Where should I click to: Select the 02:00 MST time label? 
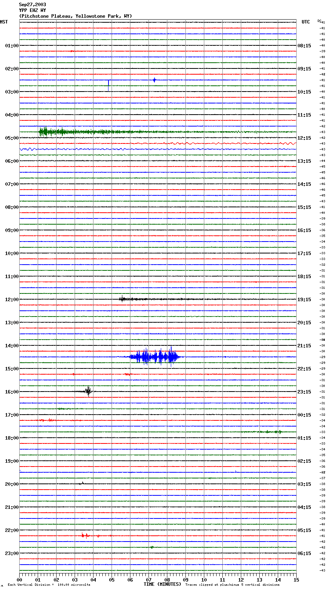click(12, 69)
